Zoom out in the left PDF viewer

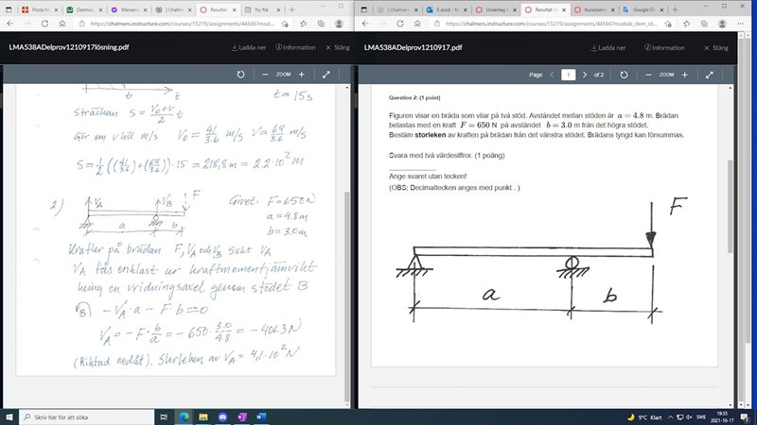265,74
